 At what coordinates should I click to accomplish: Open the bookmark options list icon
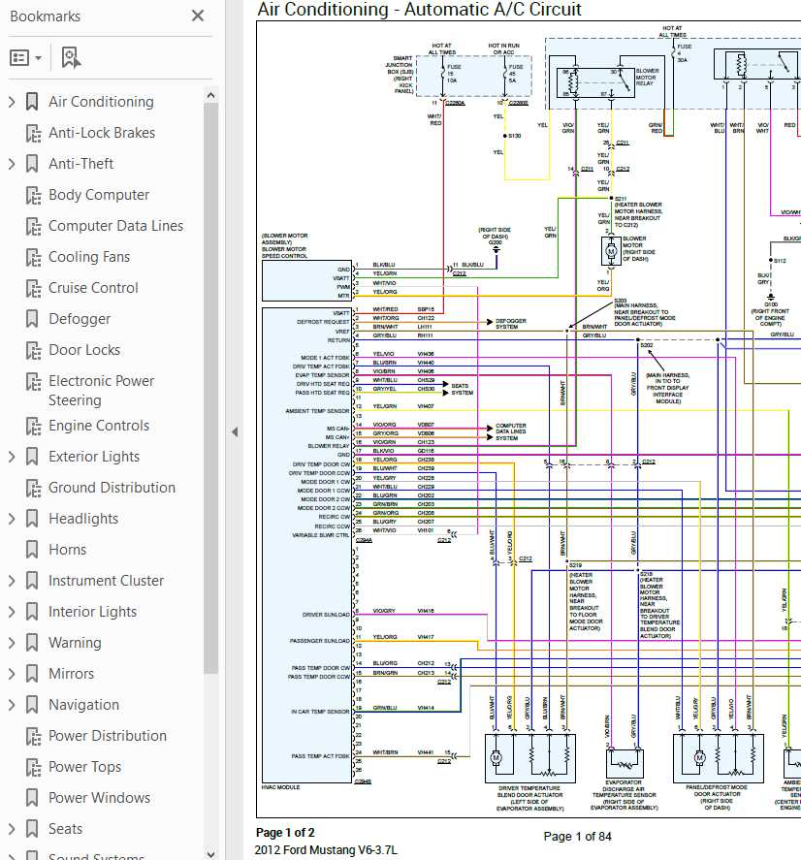point(19,57)
